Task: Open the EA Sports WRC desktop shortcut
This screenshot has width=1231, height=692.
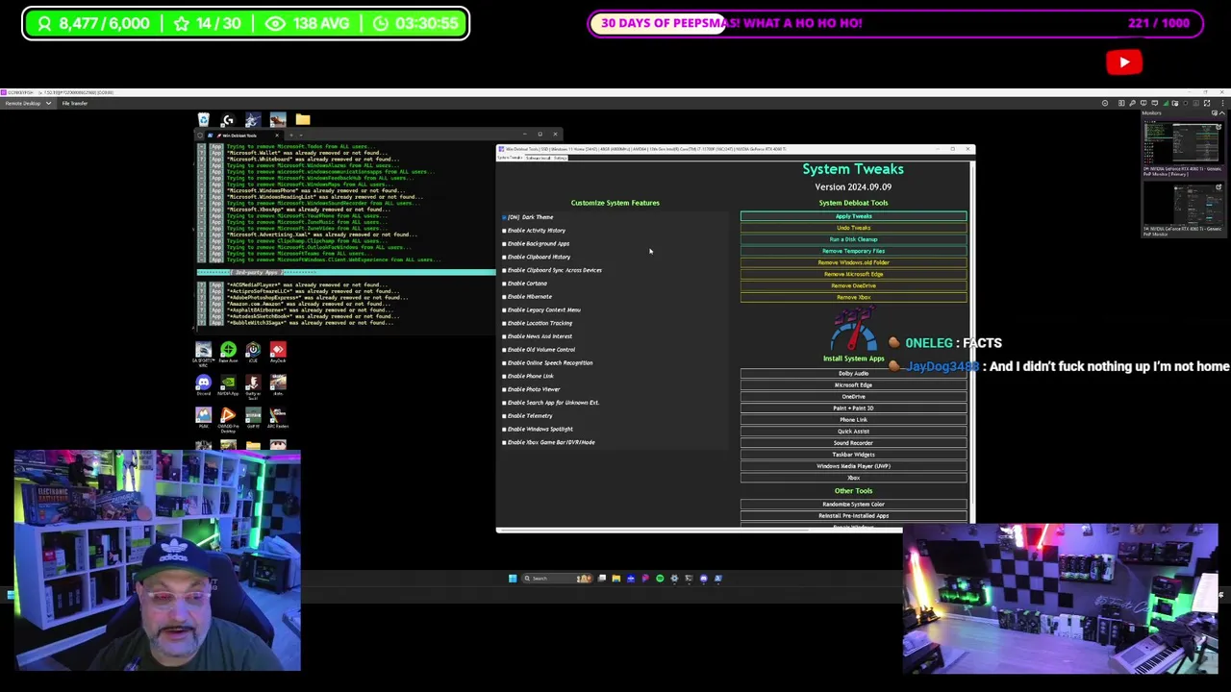Action: click(x=203, y=354)
